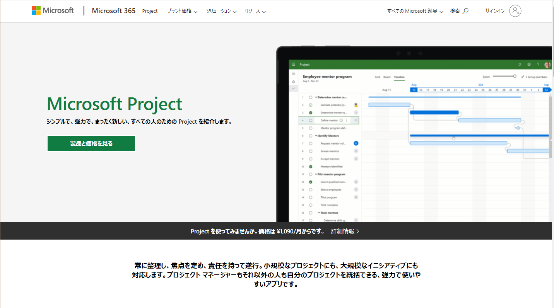Screen dimensions: 554x308
Task: Click assignee avatar on Validate potential jo...
Action: (x=356, y=105)
